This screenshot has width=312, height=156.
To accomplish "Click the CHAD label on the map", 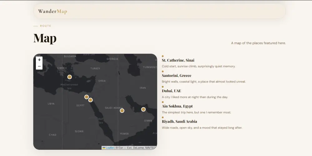I will click(52, 135).
